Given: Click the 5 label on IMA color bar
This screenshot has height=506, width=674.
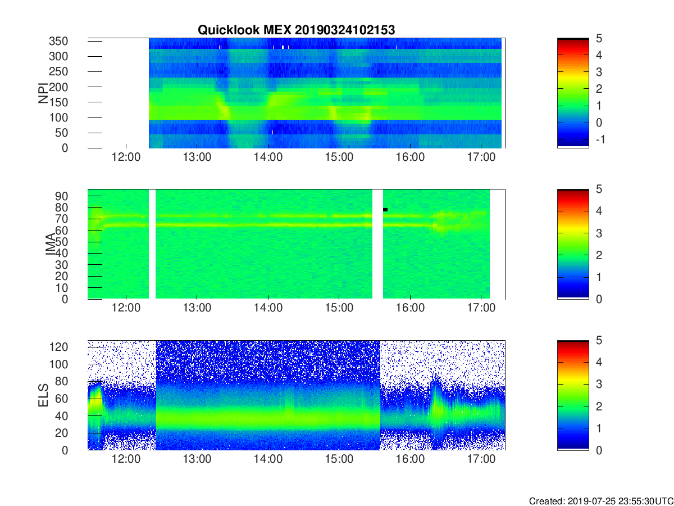Looking at the screenshot, I should coord(599,189).
